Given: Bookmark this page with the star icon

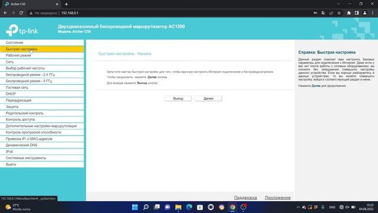Looking at the screenshot, I should pos(339,13).
